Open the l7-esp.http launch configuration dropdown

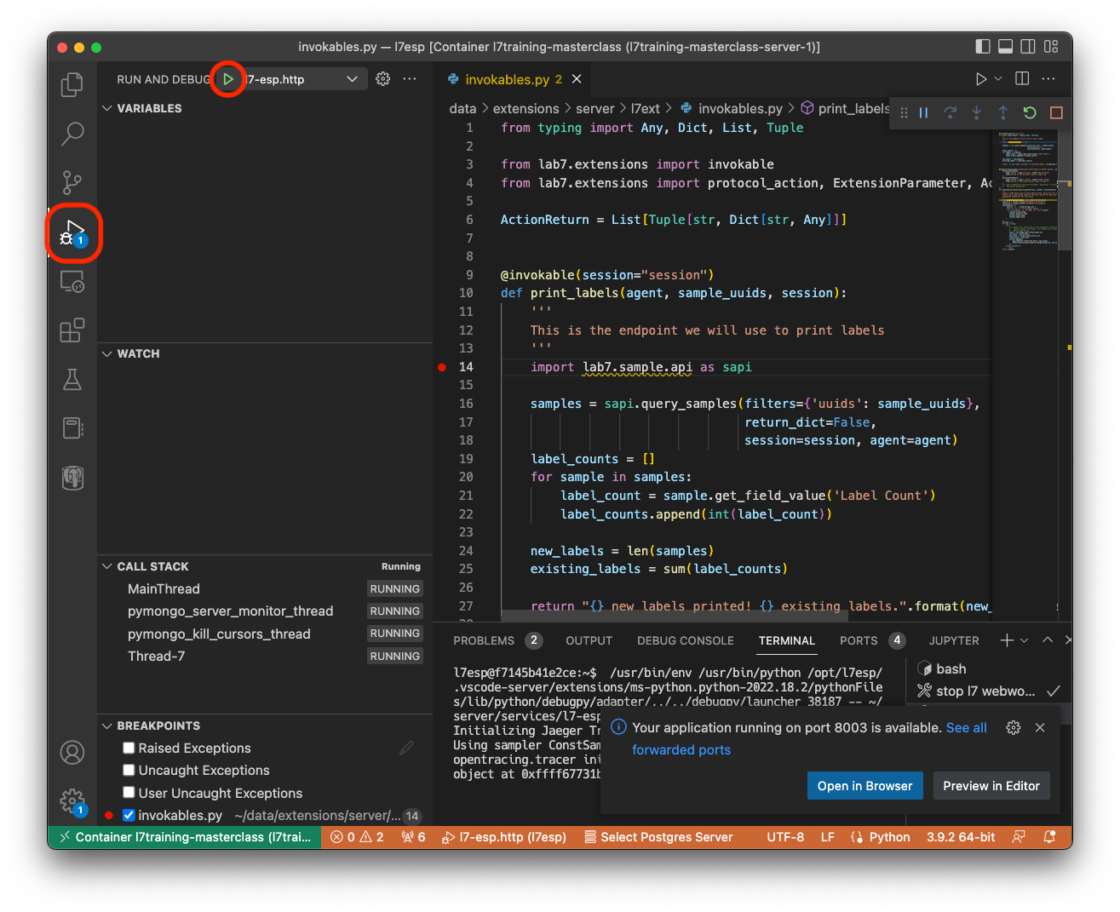(x=304, y=79)
